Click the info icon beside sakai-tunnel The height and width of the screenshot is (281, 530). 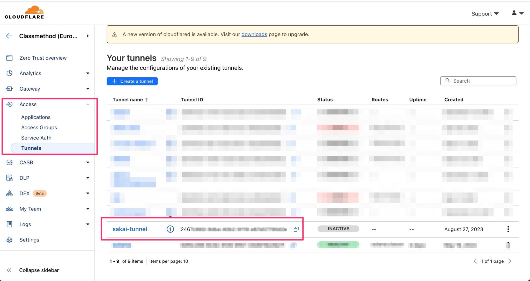click(x=170, y=229)
